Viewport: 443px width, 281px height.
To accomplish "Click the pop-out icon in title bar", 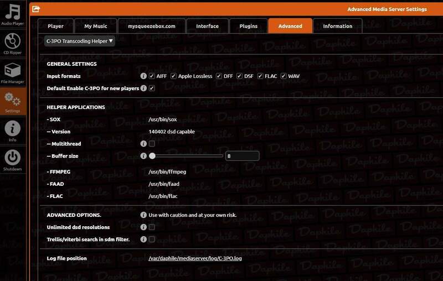I will 36,9.
